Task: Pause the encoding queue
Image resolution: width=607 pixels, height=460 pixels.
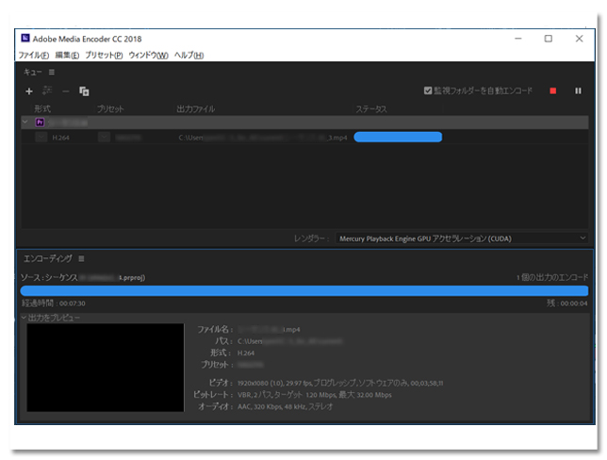Action: [578, 90]
